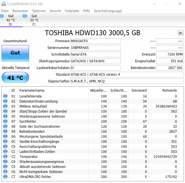The image size is (185, 183).
Task: Click status orb for Mittlere Anlaufzeit row
Action: (5, 106)
